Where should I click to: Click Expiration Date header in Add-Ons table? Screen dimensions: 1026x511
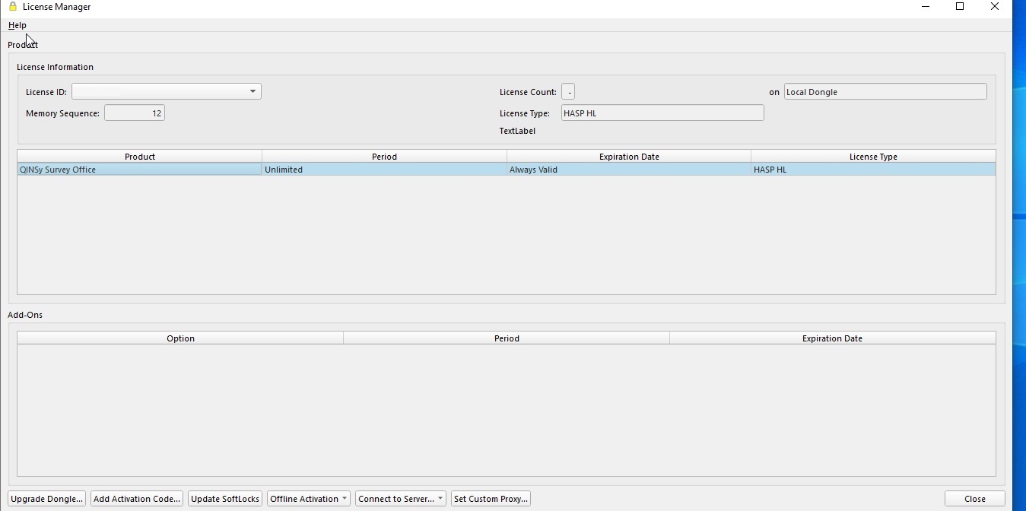click(832, 338)
